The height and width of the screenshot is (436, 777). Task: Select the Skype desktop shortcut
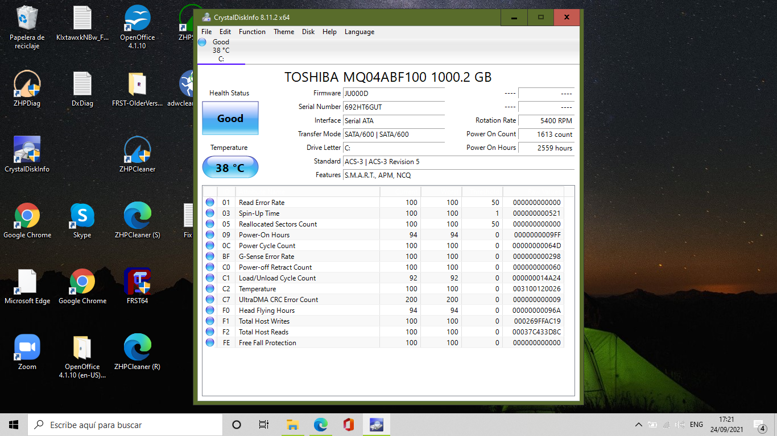[x=82, y=220]
